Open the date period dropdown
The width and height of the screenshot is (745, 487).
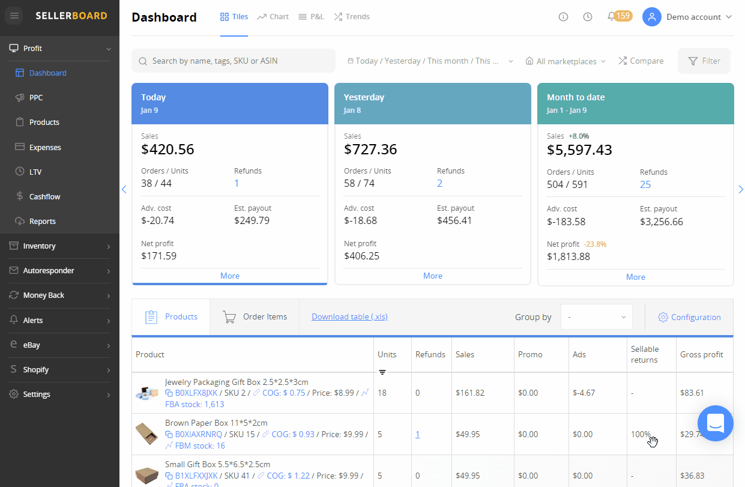click(430, 61)
